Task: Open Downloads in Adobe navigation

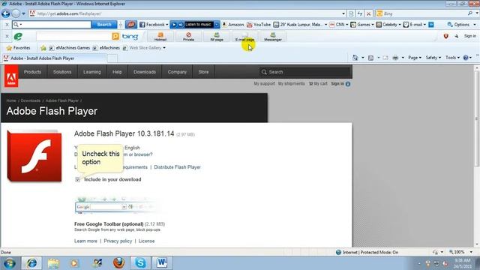Action: [x=145, y=72]
